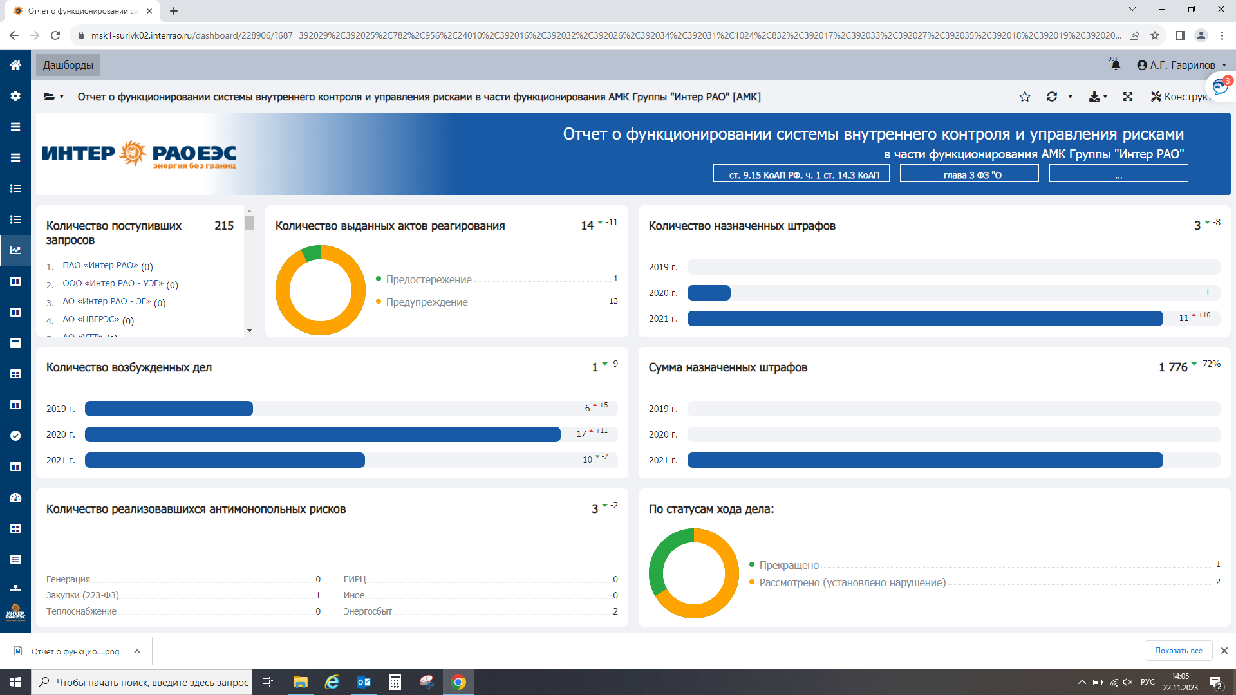
Task: Open the ООО «Интер РАО - УЭГ» link
Action: click(113, 283)
